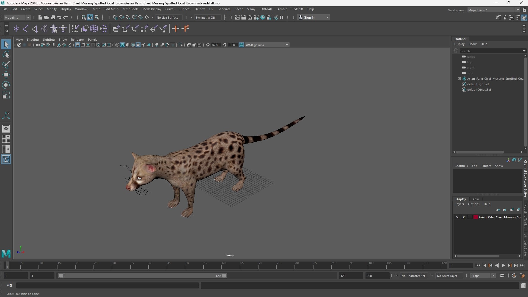Expand Asian_Palm_Civet node in Outliner
The image size is (528, 297).
coord(459,79)
